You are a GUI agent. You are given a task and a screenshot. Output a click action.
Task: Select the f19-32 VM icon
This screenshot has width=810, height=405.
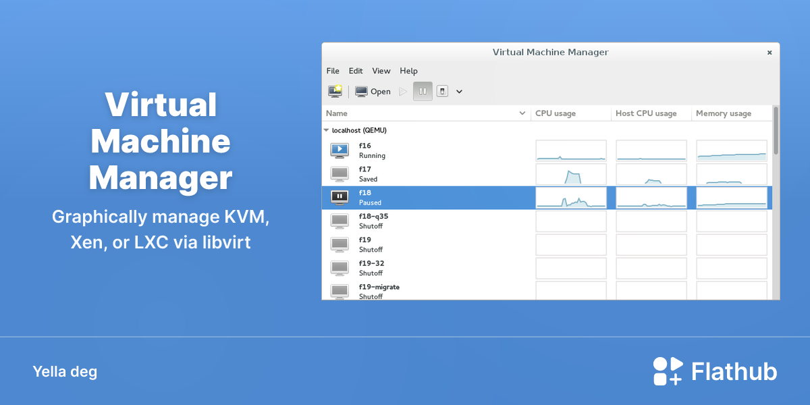pos(340,268)
